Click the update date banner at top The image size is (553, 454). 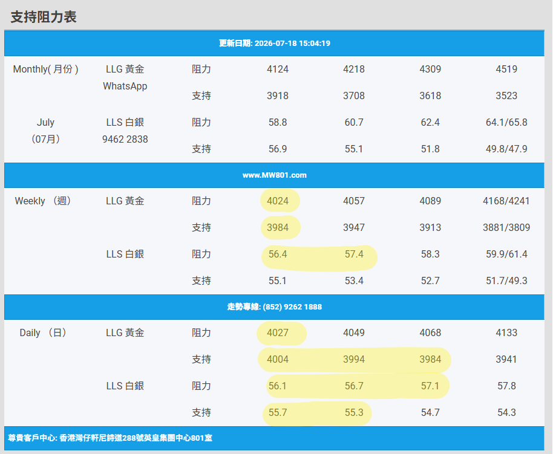tap(274, 44)
